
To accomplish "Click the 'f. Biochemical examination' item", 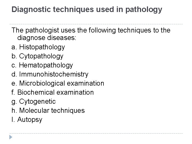I will (53, 93).
